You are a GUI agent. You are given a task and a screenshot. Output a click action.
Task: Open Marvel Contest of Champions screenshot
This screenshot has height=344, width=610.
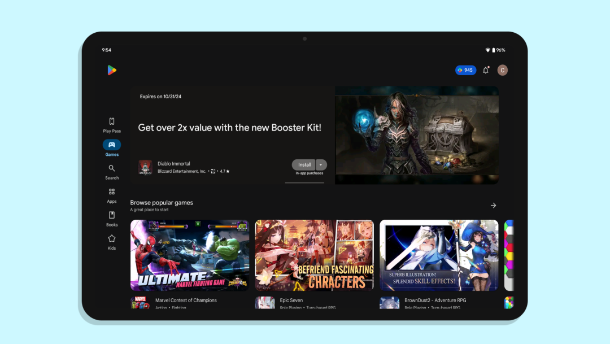pyautogui.click(x=190, y=255)
